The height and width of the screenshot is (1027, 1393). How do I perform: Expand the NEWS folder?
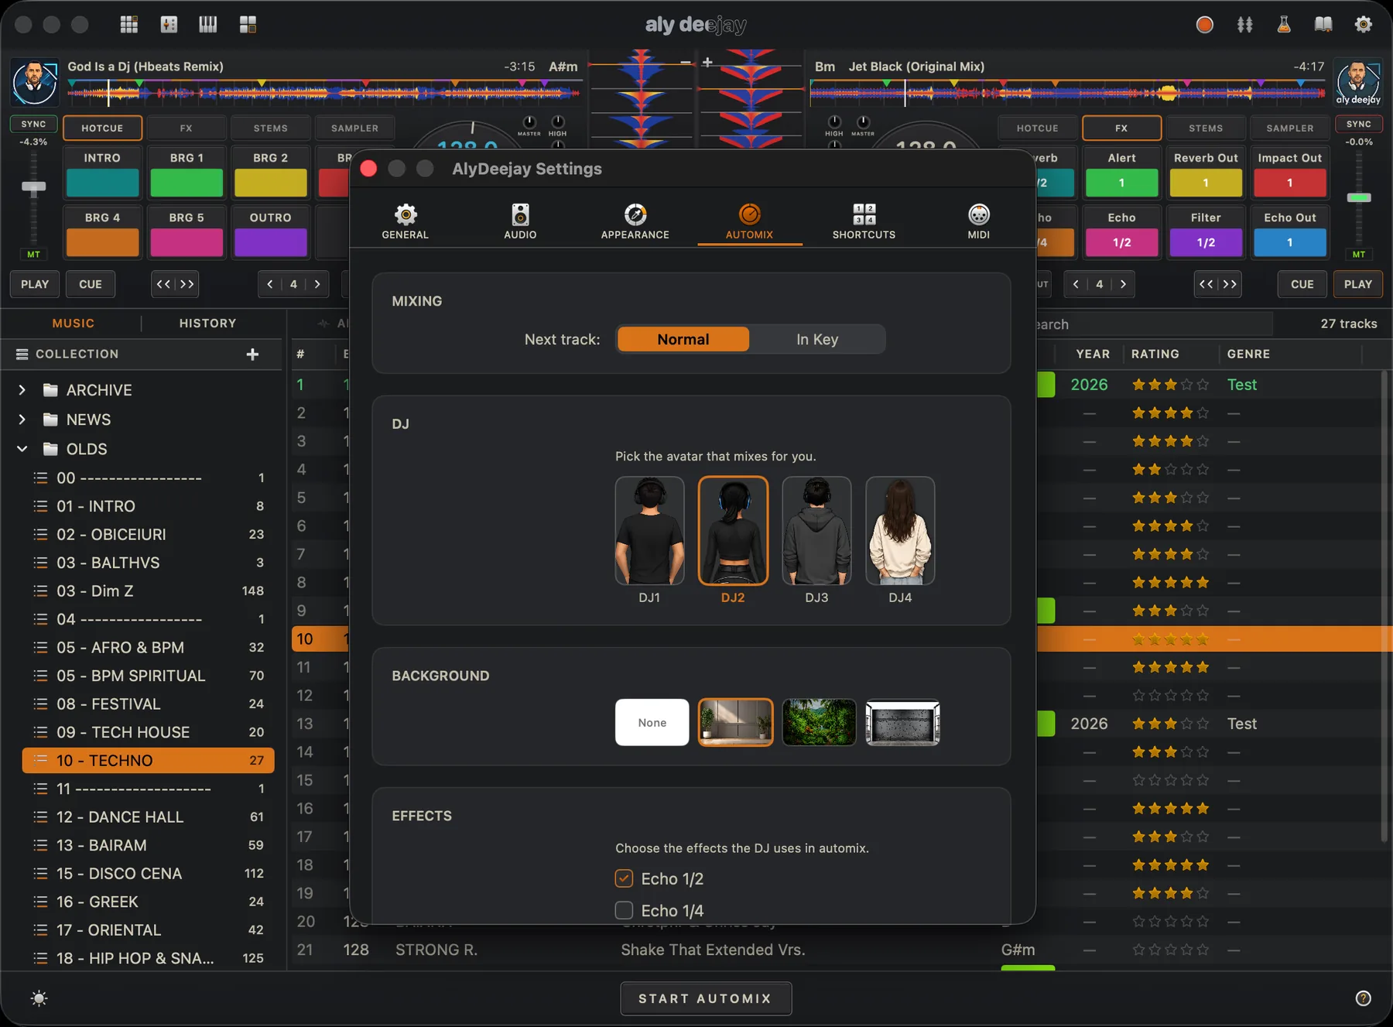pyautogui.click(x=22, y=419)
